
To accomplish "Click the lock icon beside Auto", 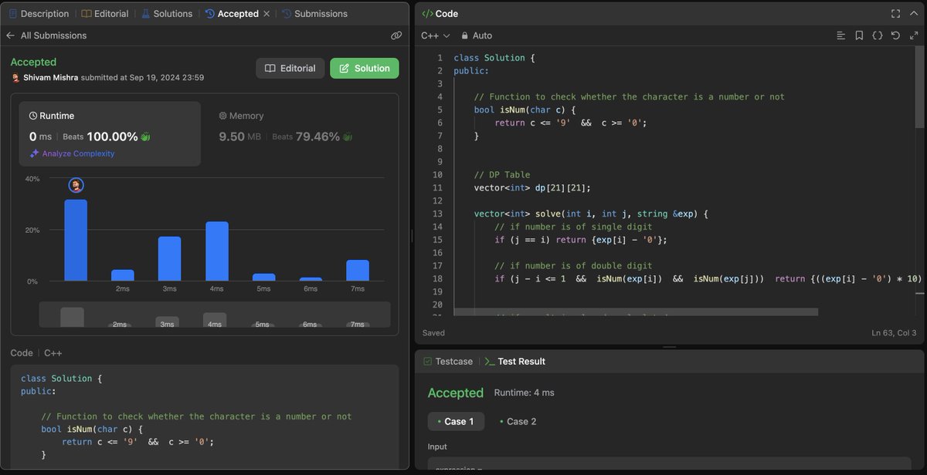I will point(465,35).
